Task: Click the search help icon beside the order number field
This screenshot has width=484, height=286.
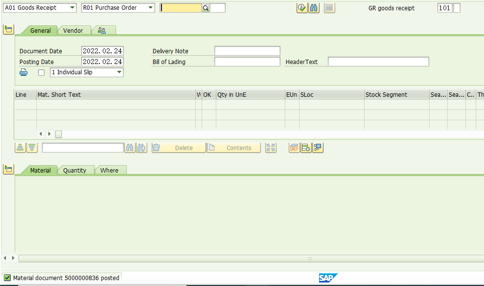Action: [x=206, y=8]
